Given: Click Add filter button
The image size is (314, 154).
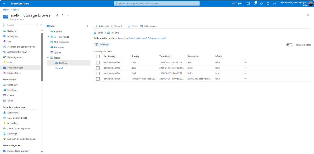Looking at the screenshot, I should pos(102,44).
